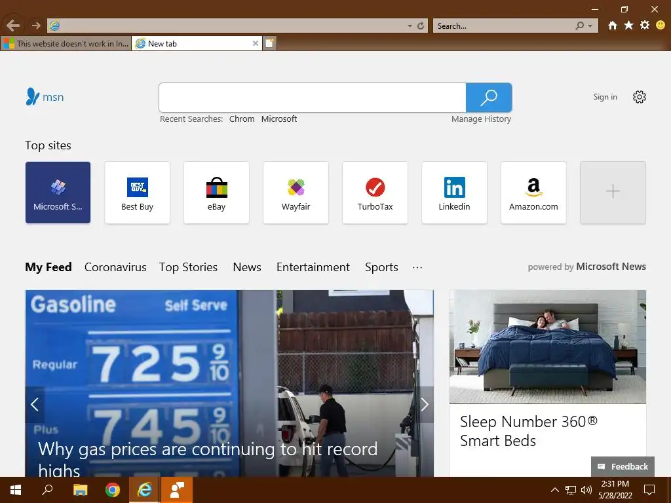The image size is (671, 503).
Task: Open a new blank tab button
Action: 269,43
